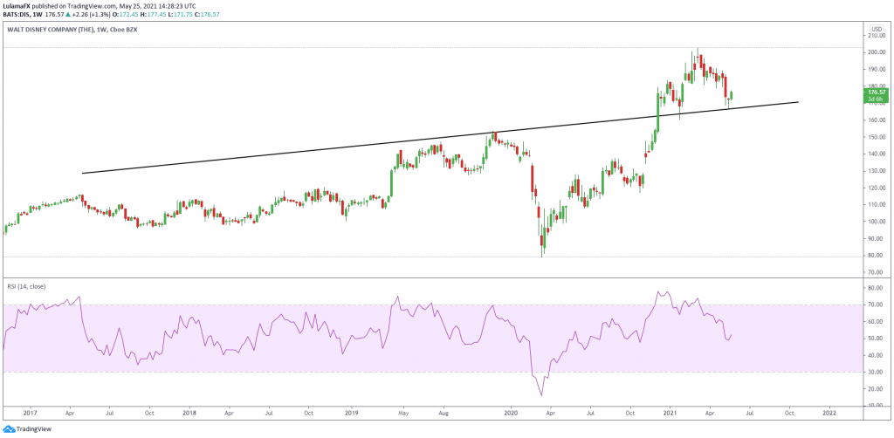Click the 200.00 price axis label
Viewport: 894px width, 438px height.
point(875,52)
